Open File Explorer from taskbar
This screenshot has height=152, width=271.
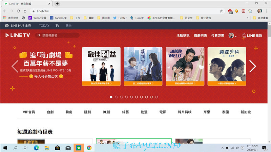click(47, 148)
